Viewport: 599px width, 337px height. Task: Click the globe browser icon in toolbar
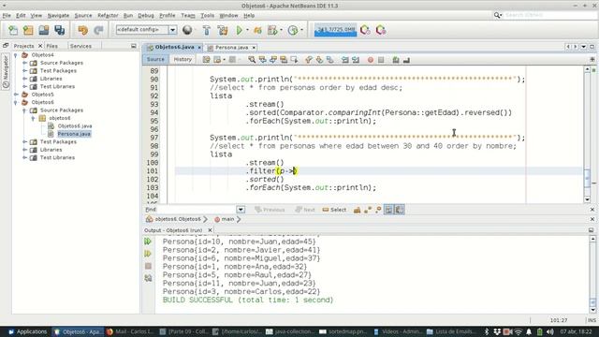(x=187, y=30)
